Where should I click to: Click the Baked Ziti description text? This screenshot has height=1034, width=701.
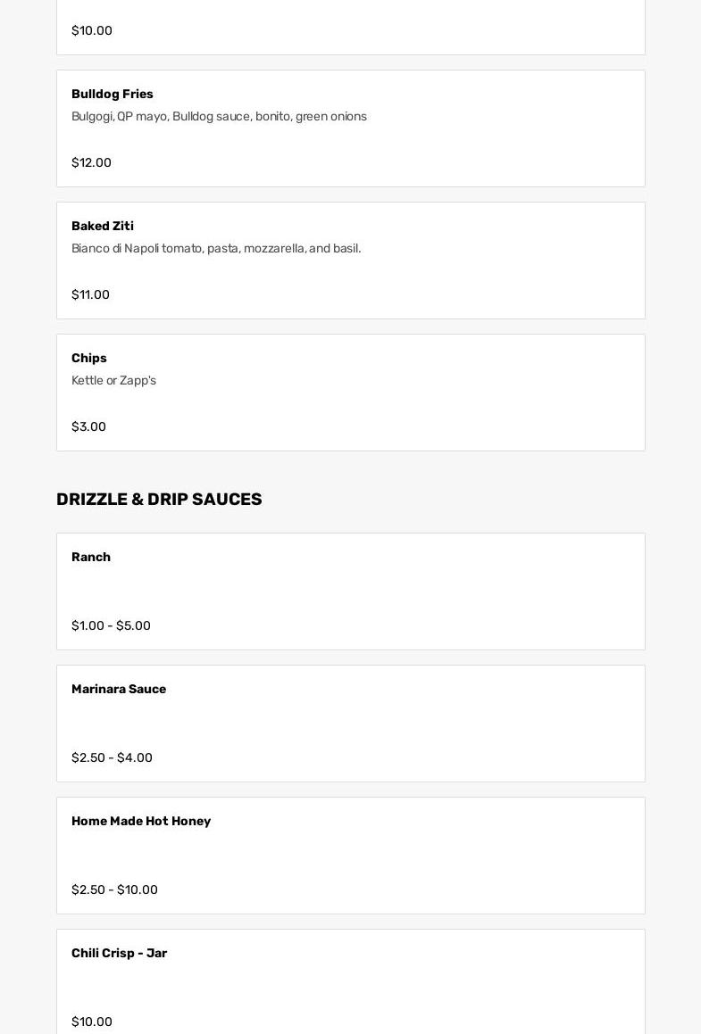click(216, 248)
